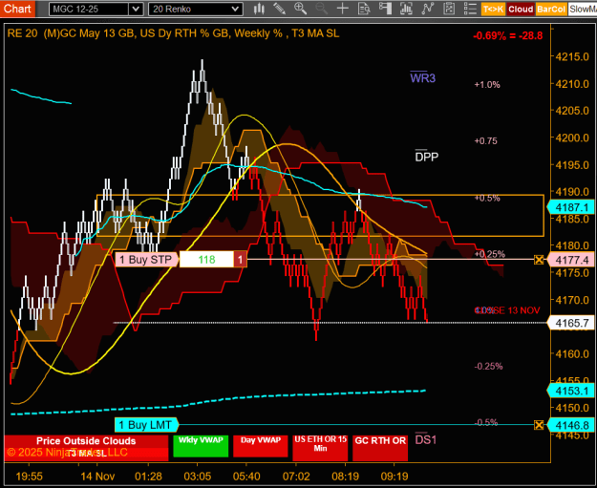
Task: Click the Day VWAP red status box
Action: 261,446
